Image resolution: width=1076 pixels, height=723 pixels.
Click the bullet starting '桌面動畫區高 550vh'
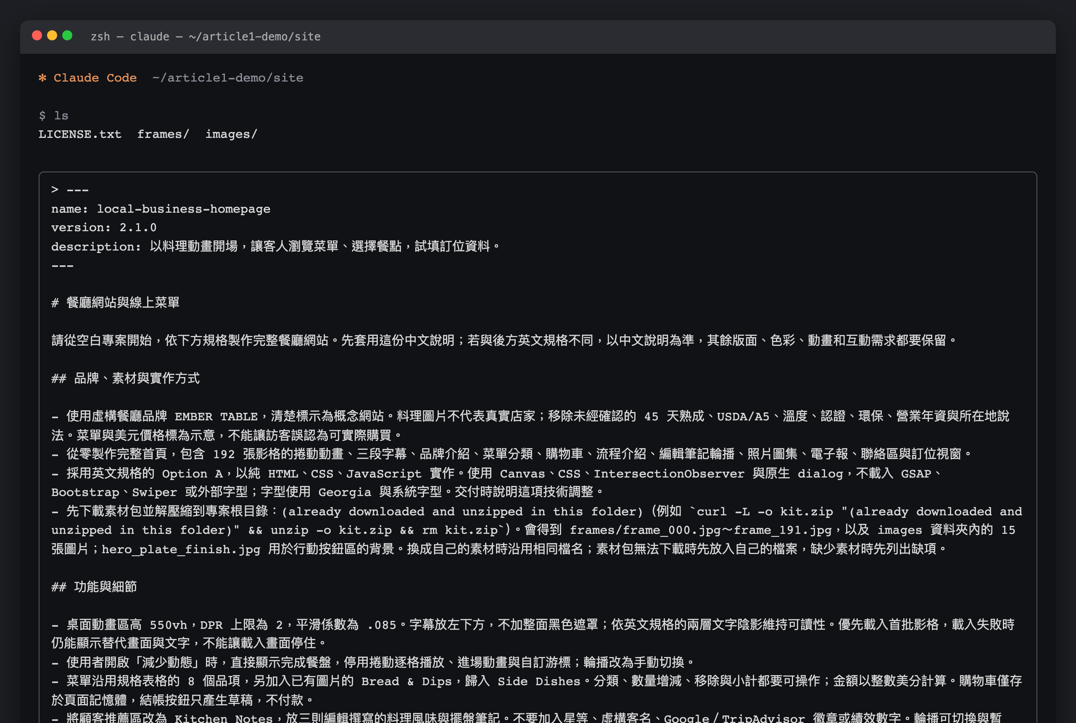533,634
